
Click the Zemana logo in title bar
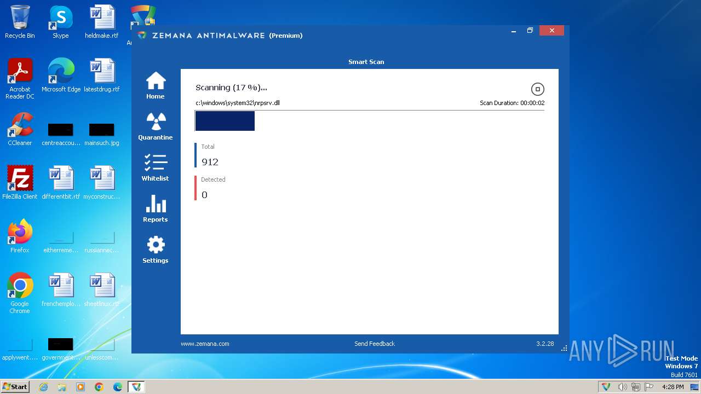click(142, 36)
